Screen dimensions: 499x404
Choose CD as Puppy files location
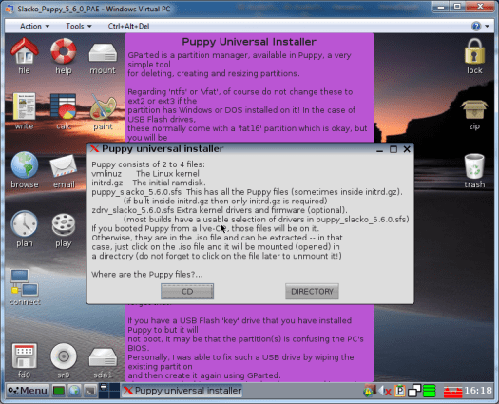(187, 292)
